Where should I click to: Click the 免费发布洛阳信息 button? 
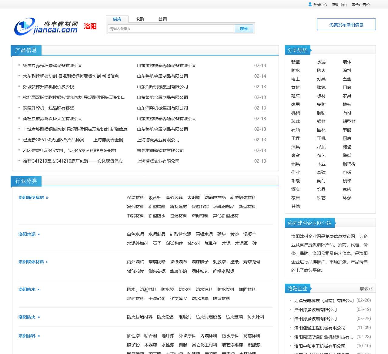point(346,24)
